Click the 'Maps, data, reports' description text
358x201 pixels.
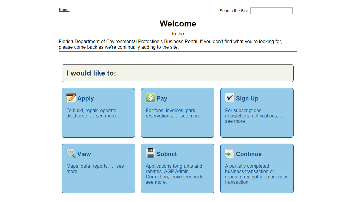95,169
